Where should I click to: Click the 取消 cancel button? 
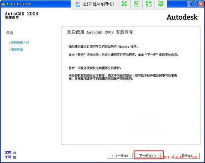pos(187,155)
